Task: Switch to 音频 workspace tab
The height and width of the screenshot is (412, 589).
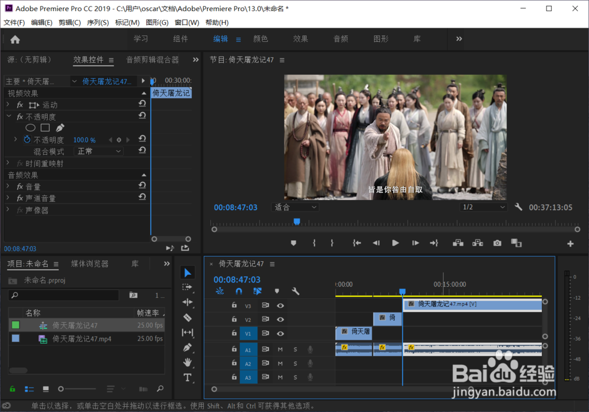Action: tap(340, 39)
